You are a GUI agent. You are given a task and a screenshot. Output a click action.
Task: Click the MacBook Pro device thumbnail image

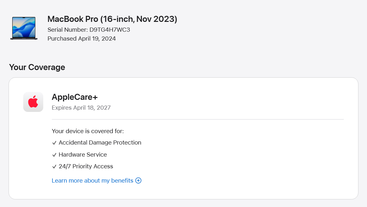(x=24, y=28)
